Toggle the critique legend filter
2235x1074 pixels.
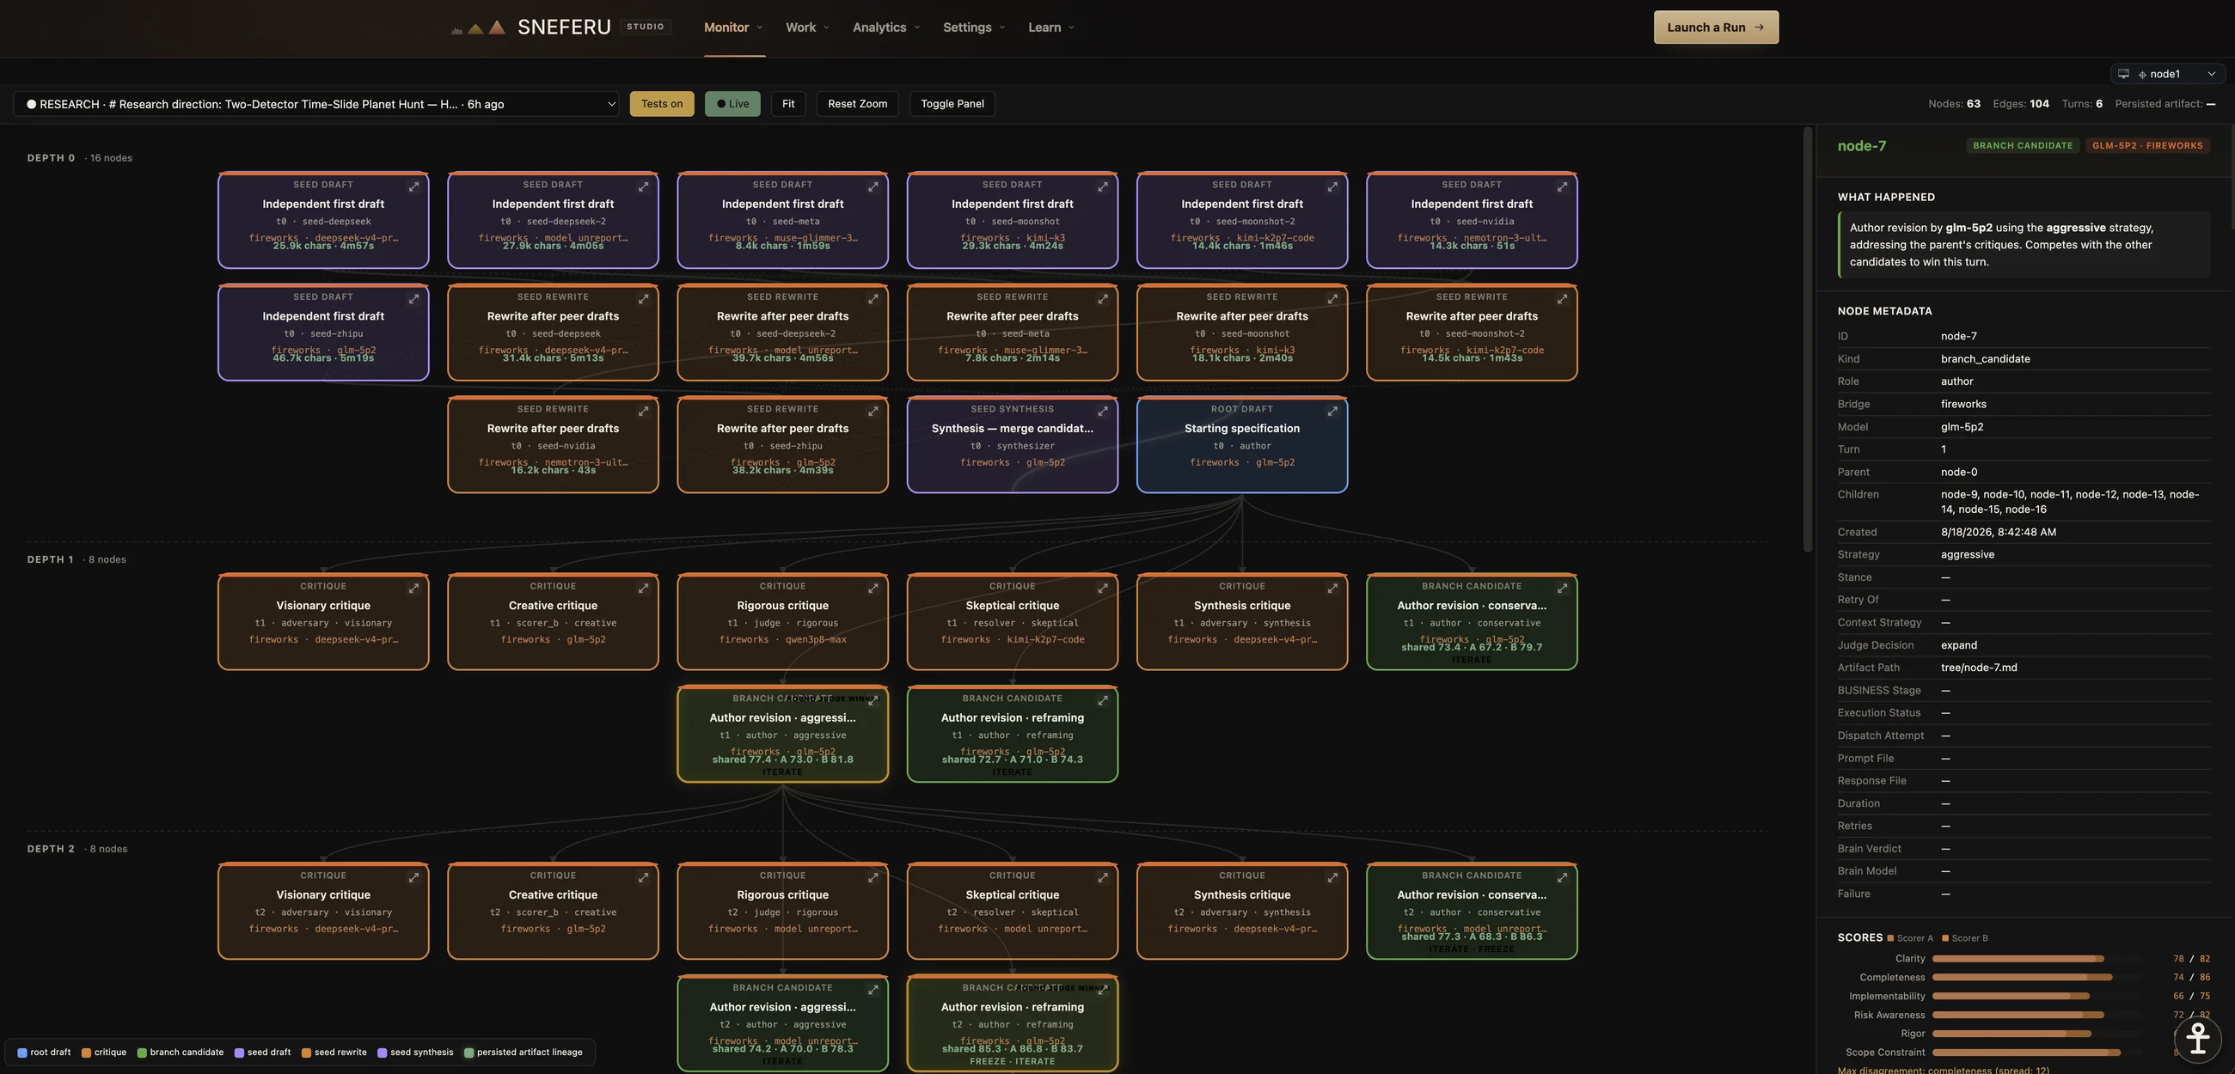click(104, 1053)
